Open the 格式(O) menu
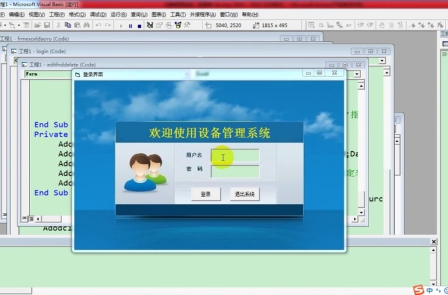This screenshot has width=448, height=295. coord(77,14)
